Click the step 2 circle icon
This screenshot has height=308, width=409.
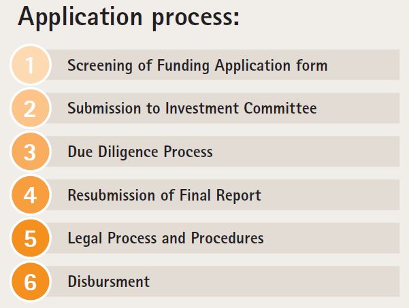click(31, 108)
